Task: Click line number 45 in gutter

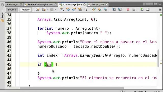Action: (9, 64)
